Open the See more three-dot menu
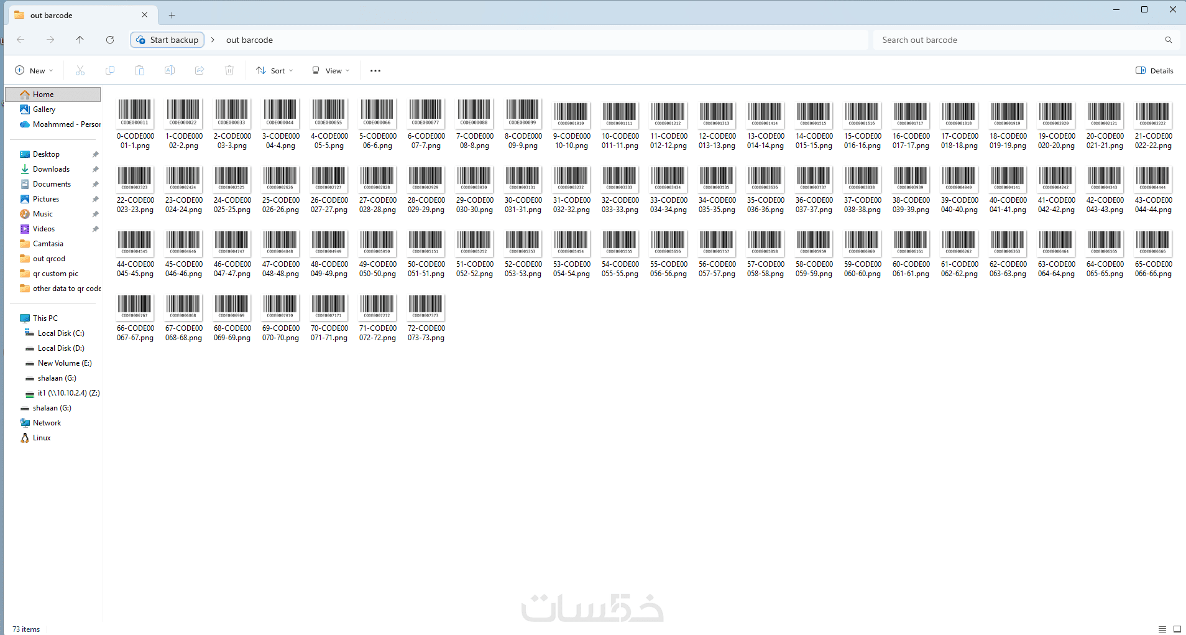 [375, 70]
